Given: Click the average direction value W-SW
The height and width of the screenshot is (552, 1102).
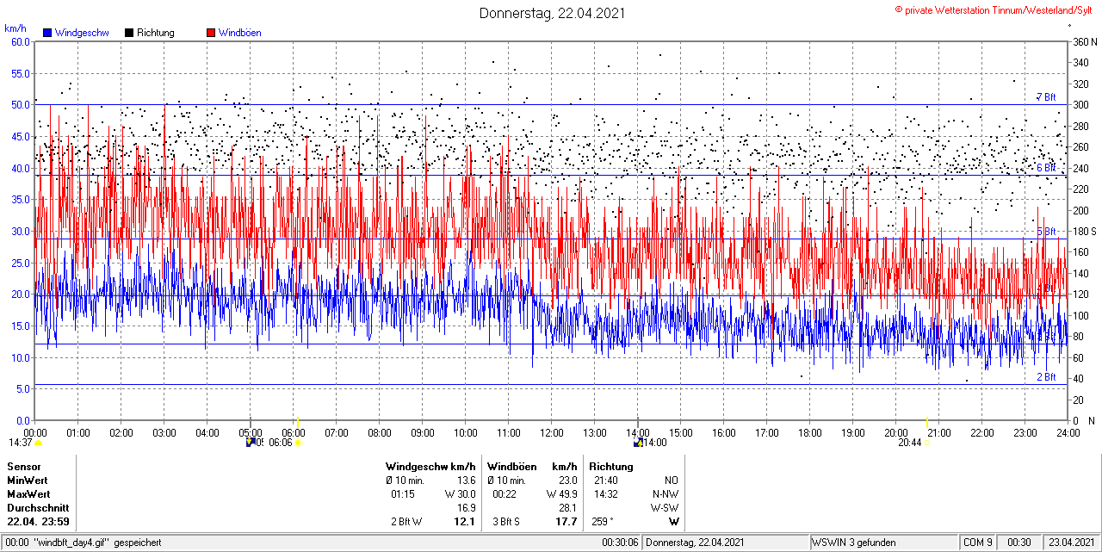Looking at the screenshot, I should (665, 508).
